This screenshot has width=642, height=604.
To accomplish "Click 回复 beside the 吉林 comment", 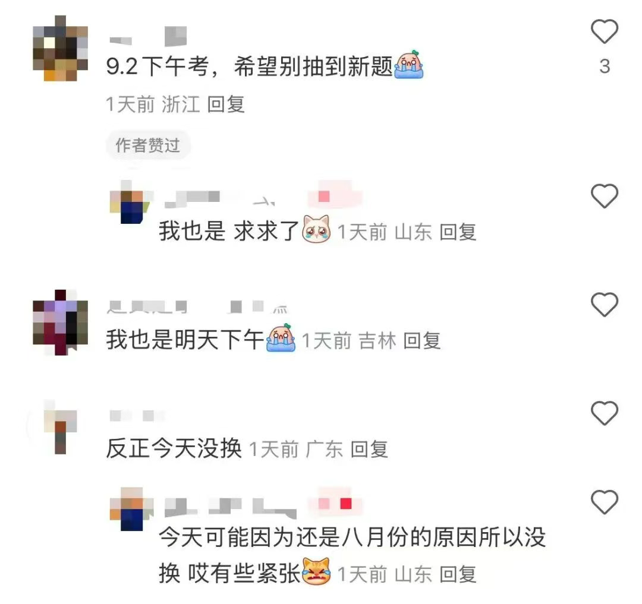I will (421, 341).
